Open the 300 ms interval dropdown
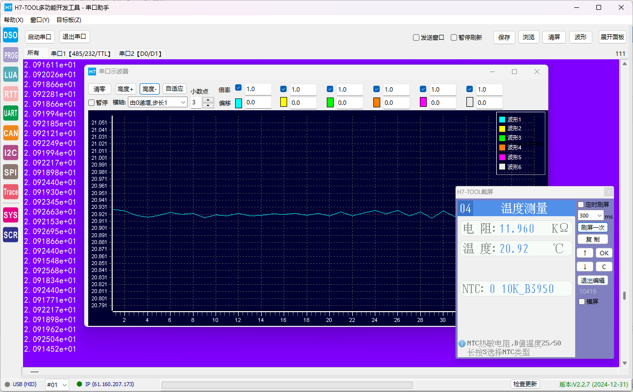 pyautogui.click(x=591, y=216)
